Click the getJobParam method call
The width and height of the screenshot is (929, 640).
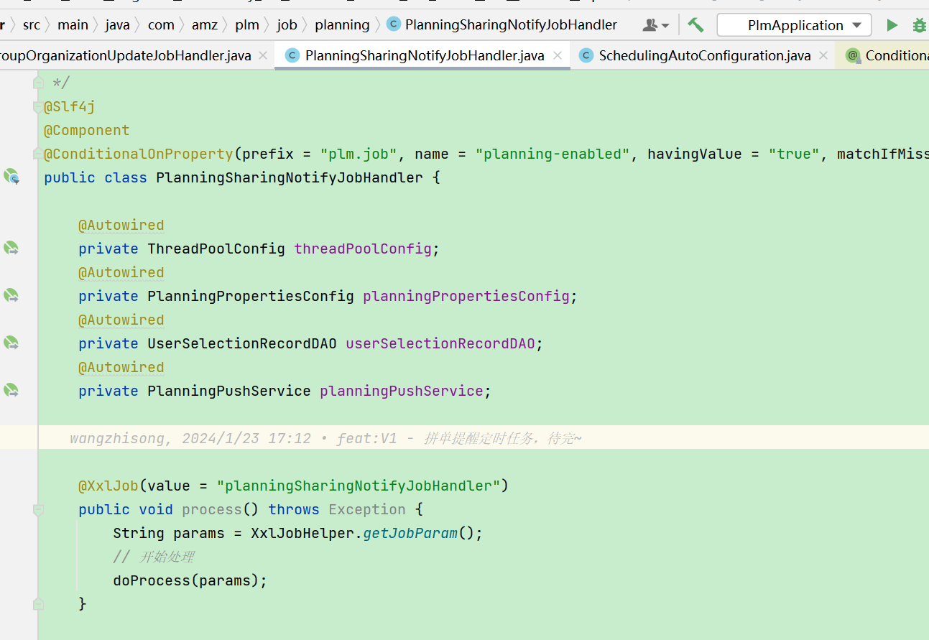[x=410, y=533]
